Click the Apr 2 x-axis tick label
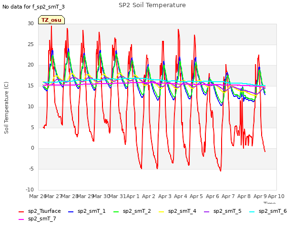The width and height of the screenshot is (305, 228). tap(149, 196)
